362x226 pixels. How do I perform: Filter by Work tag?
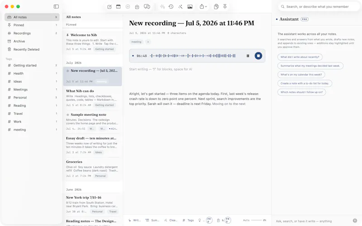tap(32, 122)
